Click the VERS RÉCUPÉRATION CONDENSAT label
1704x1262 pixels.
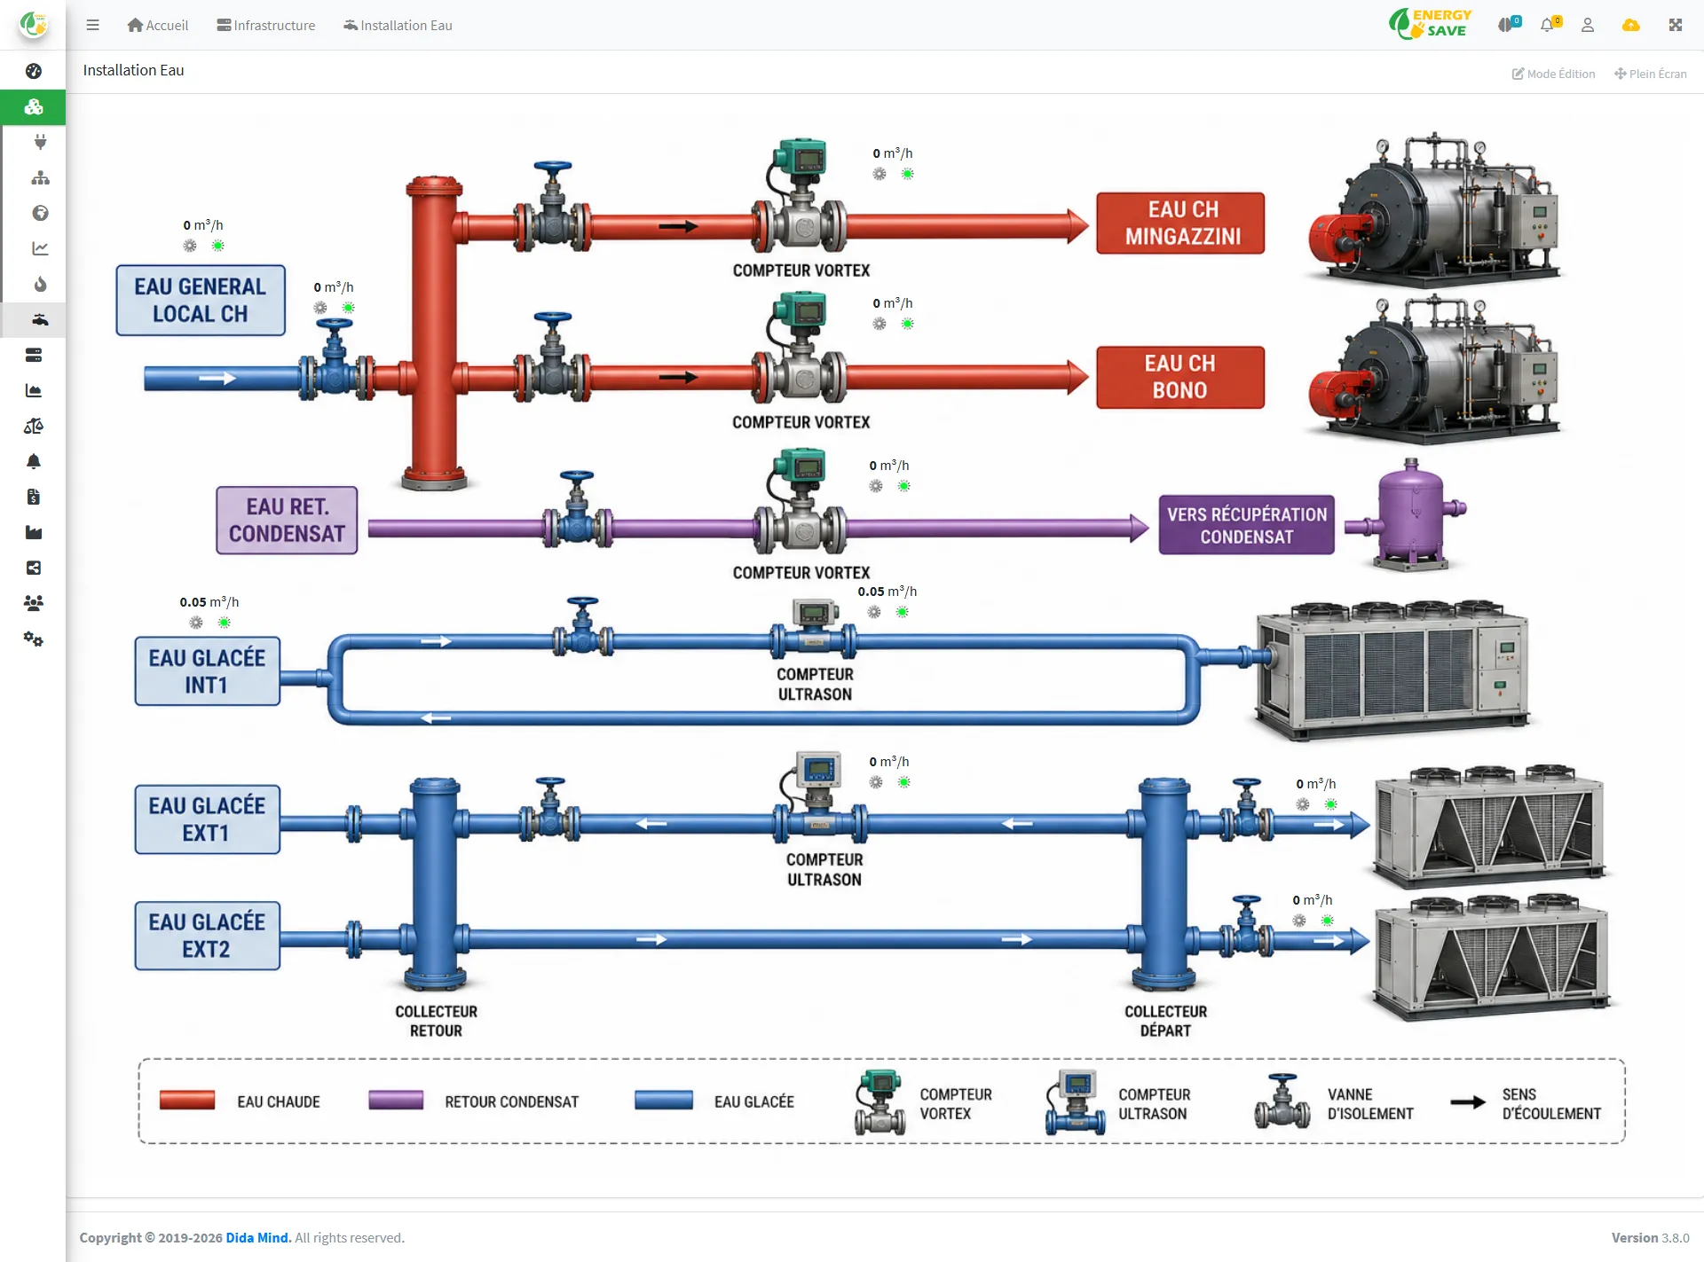(x=1246, y=525)
